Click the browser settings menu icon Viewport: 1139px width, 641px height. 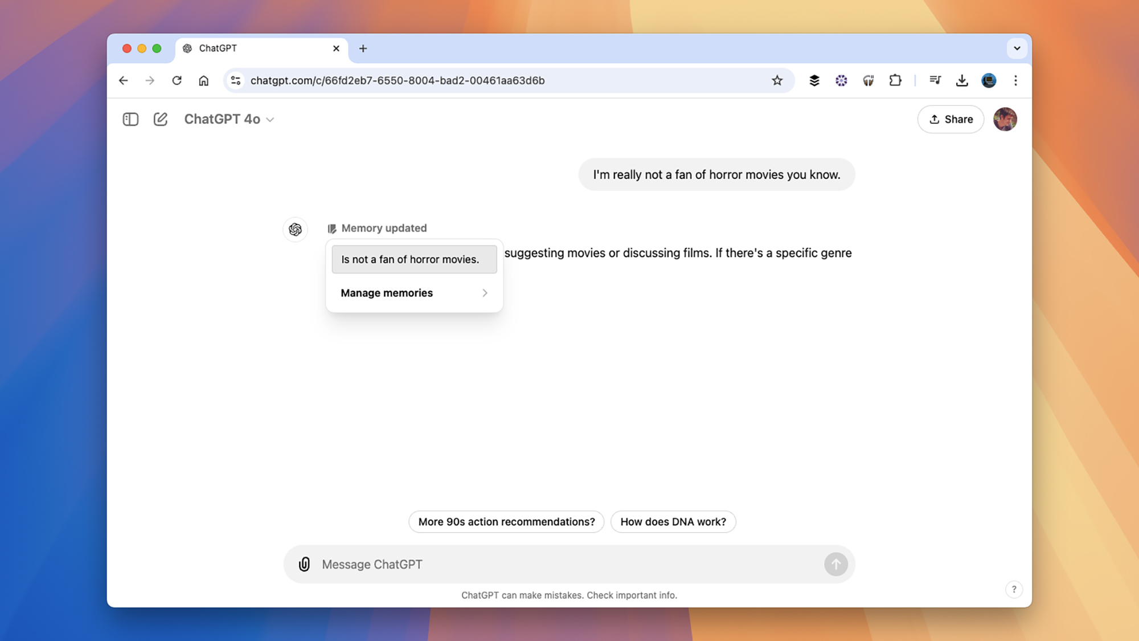point(1015,80)
